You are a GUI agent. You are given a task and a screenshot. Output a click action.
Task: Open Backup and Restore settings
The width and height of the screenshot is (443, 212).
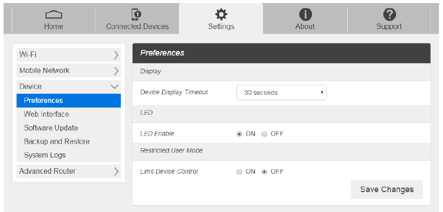pos(57,142)
